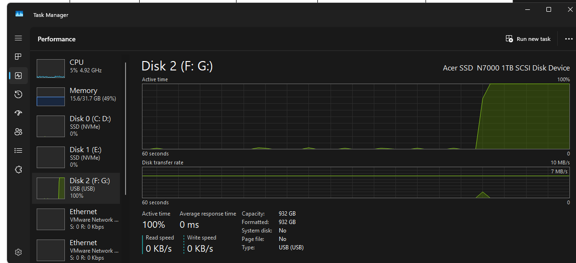Open the Startup apps icon
This screenshot has height=263, width=576.
pos(18,113)
